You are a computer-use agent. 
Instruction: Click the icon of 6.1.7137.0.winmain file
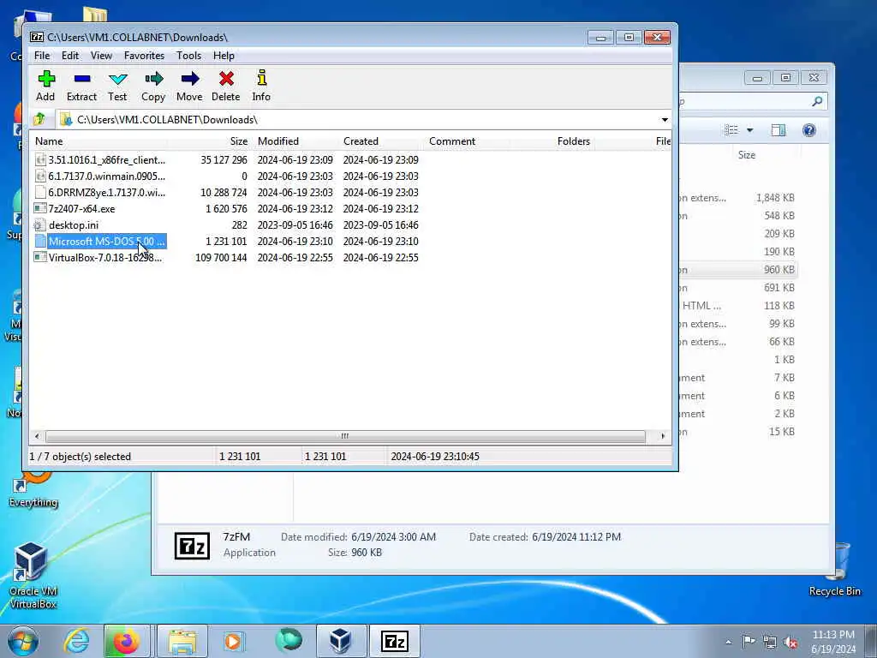(x=39, y=176)
